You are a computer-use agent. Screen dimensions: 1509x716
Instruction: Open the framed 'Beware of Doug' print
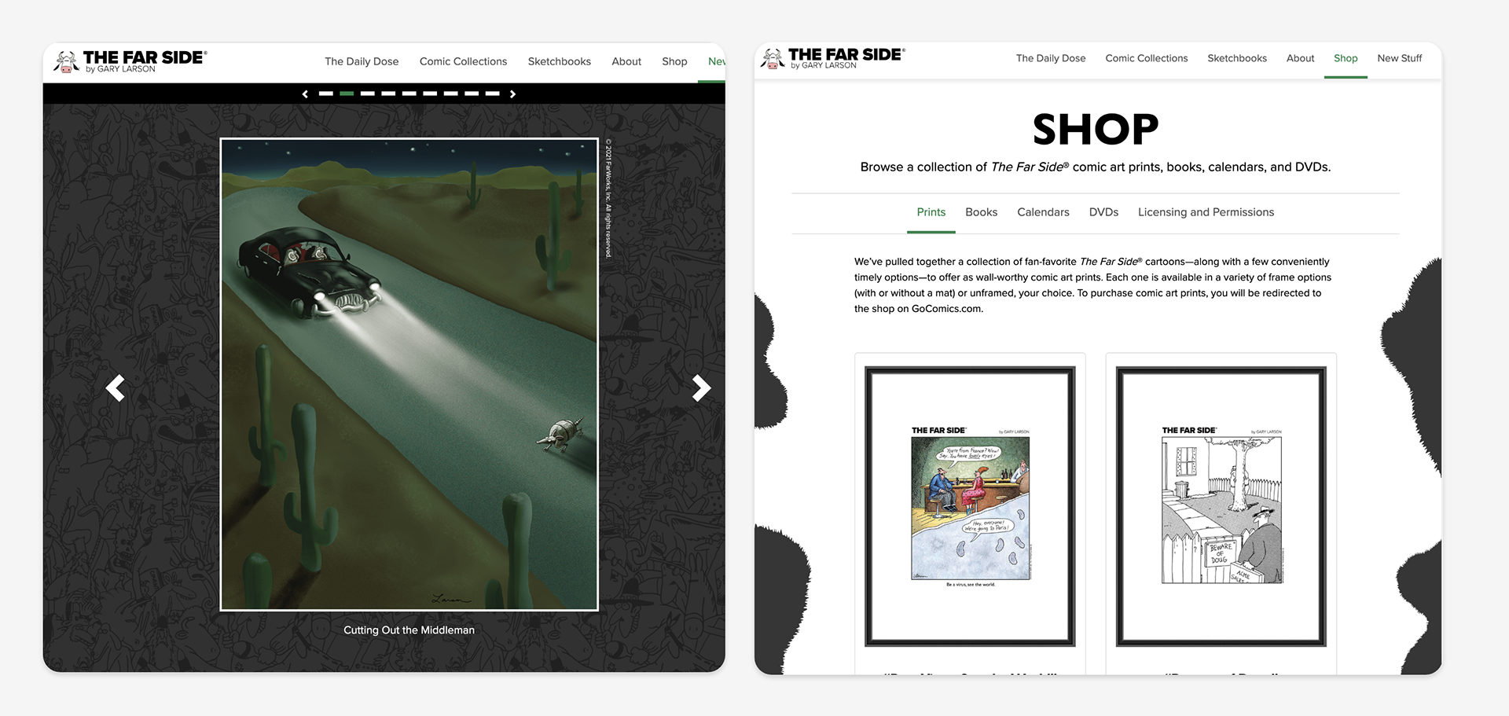[x=1221, y=506]
